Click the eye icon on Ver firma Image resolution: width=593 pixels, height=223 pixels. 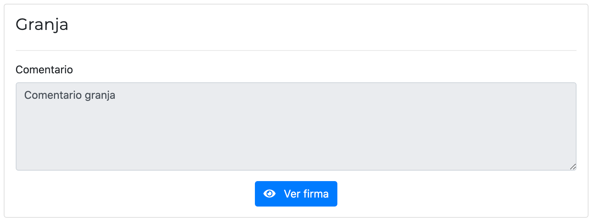tap(270, 193)
